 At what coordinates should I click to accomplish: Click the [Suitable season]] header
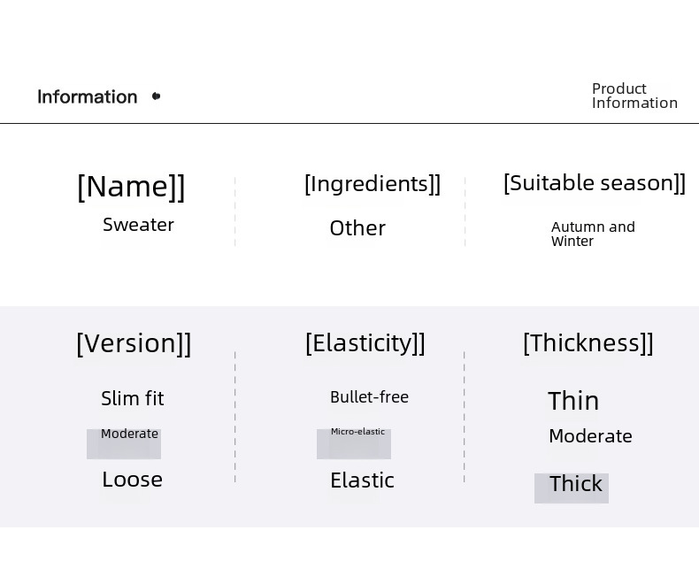point(595,183)
